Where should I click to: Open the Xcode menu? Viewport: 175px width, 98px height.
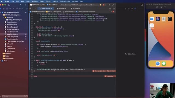click(7, 1)
